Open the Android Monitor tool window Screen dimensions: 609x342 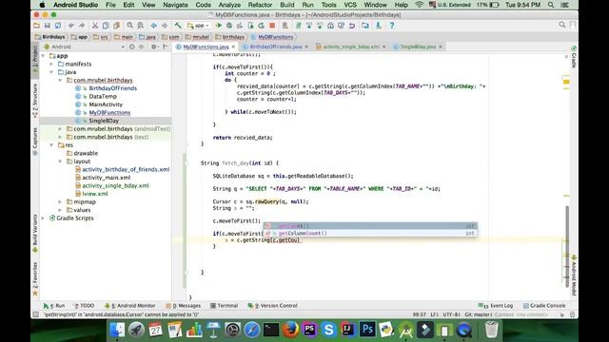(129, 306)
